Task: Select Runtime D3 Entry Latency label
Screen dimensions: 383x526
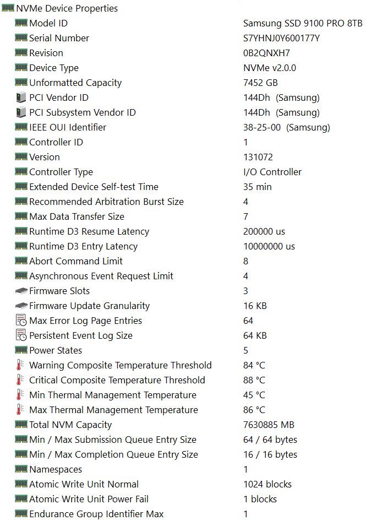Action: pos(84,246)
